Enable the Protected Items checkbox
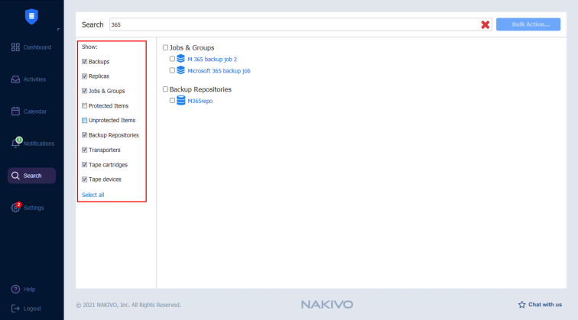 tap(85, 105)
